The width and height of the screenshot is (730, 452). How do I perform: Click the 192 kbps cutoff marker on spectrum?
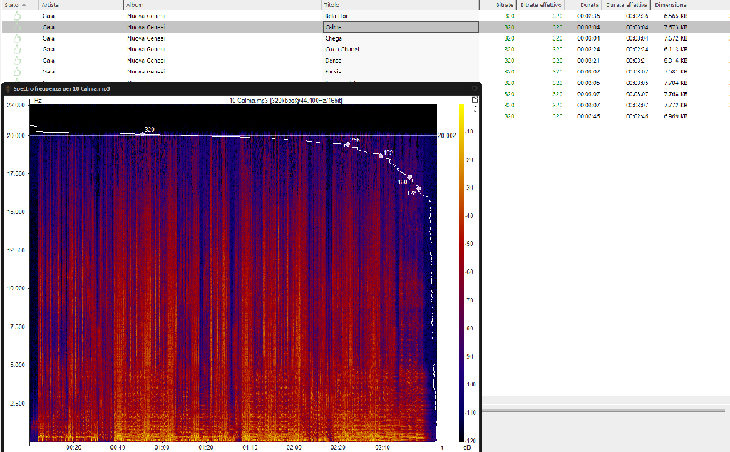(381, 155)
